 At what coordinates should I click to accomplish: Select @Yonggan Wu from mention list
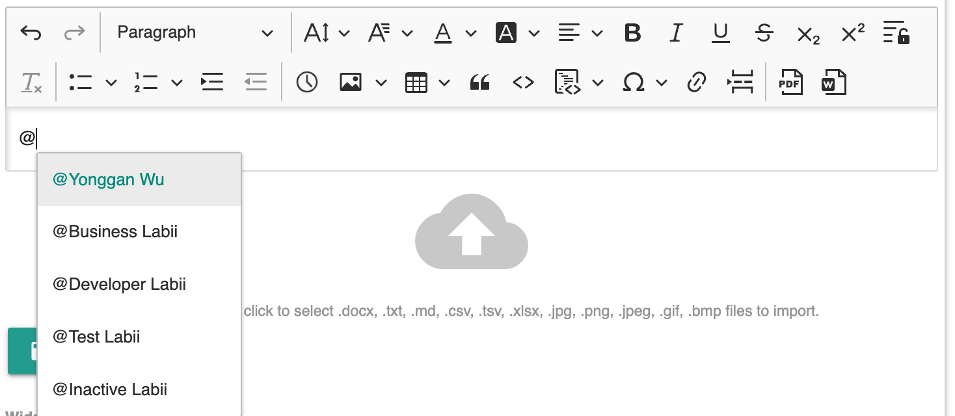tap(139, 180)
